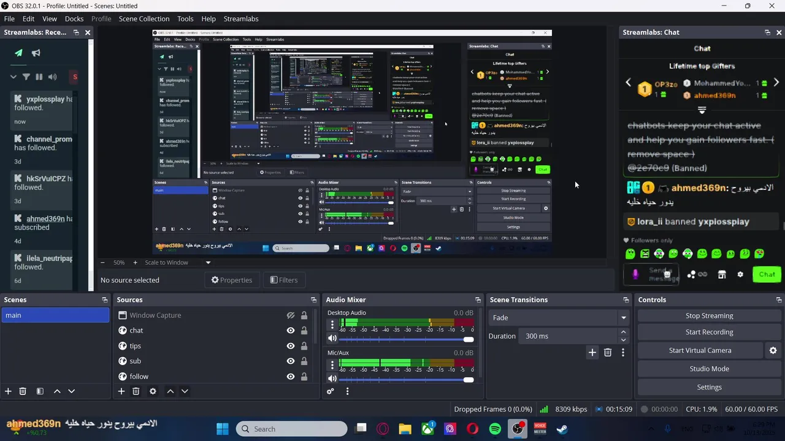Click the filter funnel in Recent Events
Viewport: 785px width, 441px height.
pos(26,77)
